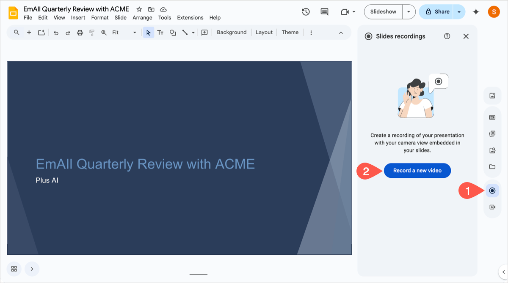Screen dimensions: 508x283
Task: Print the presentation
Action: coord(80,33)
